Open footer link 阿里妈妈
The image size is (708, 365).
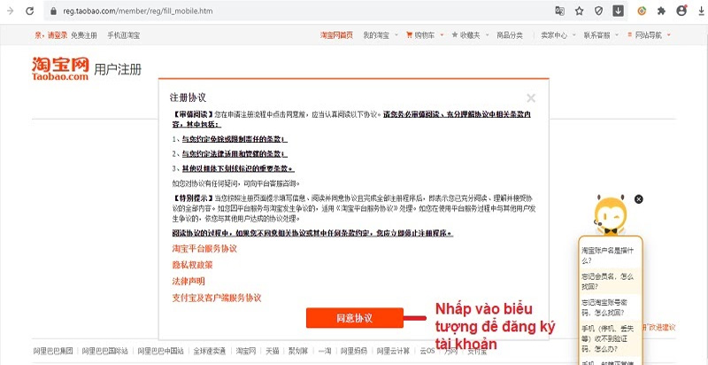(354, 351)
